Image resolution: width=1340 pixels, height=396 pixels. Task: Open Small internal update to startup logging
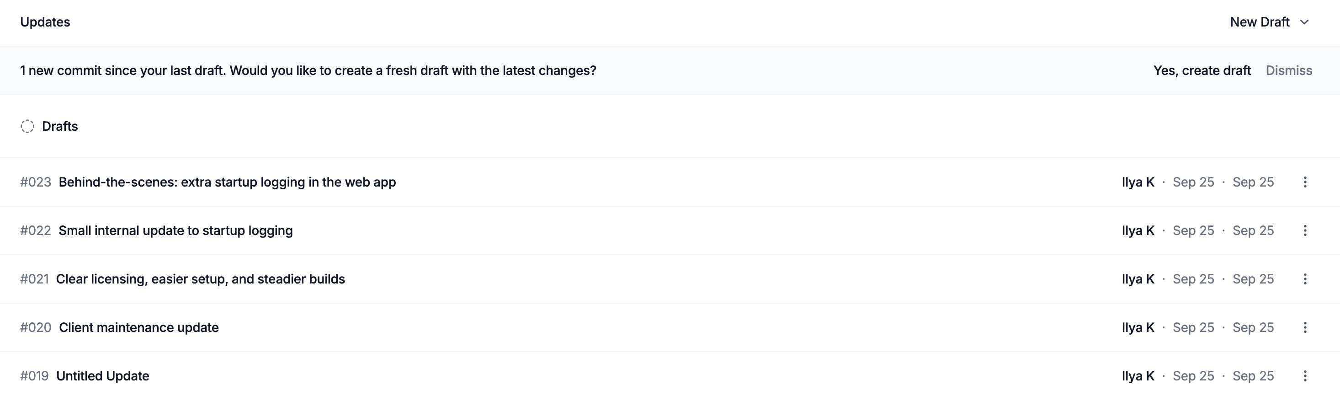point(175,230)
